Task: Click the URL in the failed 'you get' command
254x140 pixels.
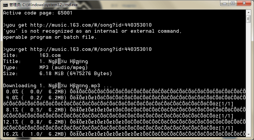Action: point(91,25)
